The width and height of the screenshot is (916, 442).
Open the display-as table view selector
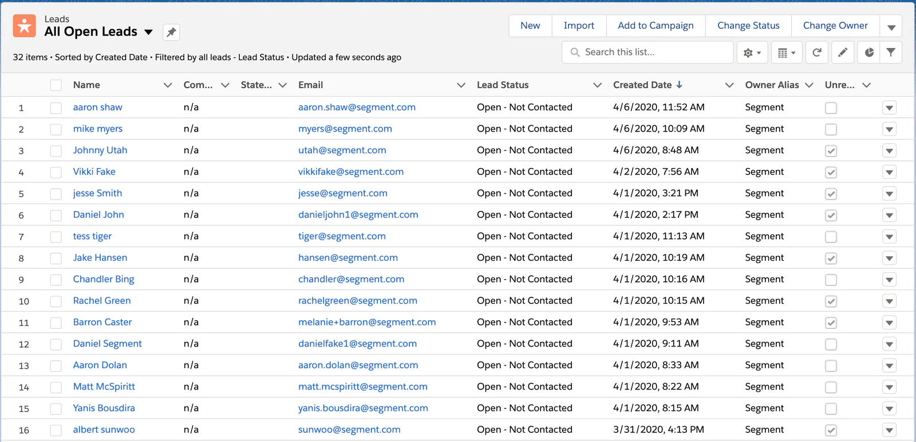[787, 53]
